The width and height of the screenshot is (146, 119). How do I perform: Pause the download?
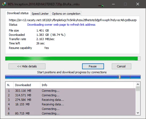click(x=93, y=66)
